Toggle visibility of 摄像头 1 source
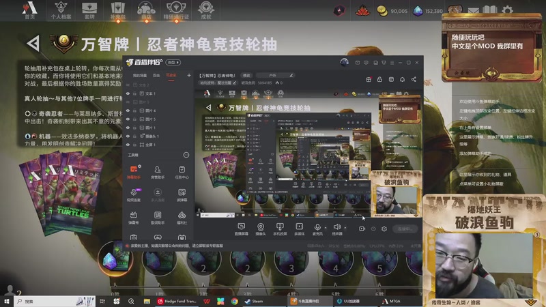The width and height of the screenshot is (546, 307). click(x=128, y=136)
